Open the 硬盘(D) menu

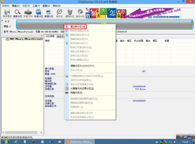tap(15, 6)
